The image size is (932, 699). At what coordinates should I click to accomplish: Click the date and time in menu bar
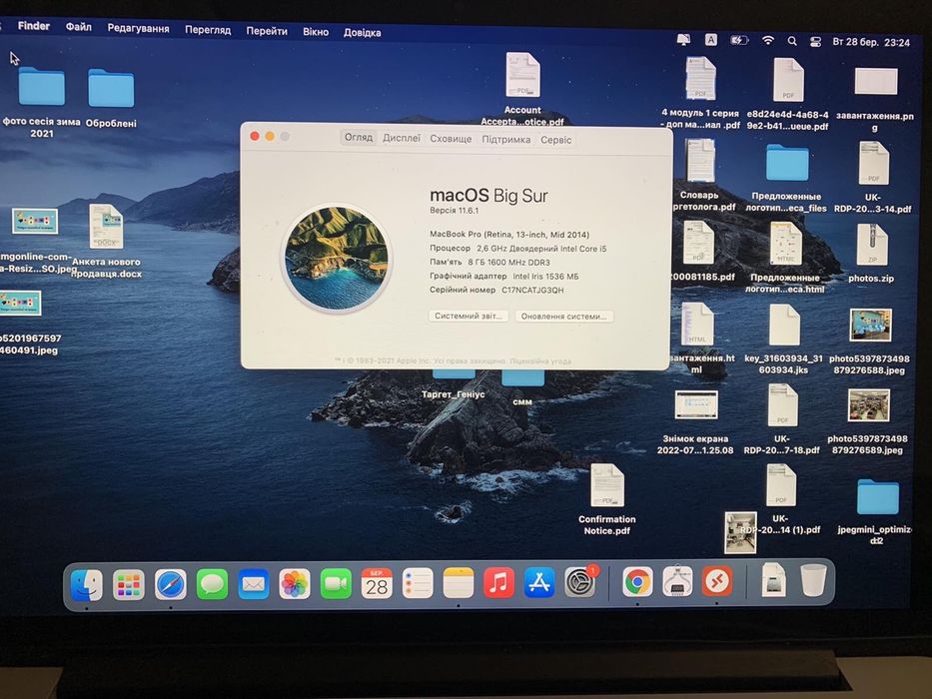(x=871, y=42)
